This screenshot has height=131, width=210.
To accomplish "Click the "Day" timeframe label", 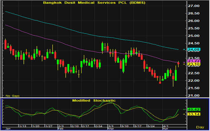I will coord(201,127).
